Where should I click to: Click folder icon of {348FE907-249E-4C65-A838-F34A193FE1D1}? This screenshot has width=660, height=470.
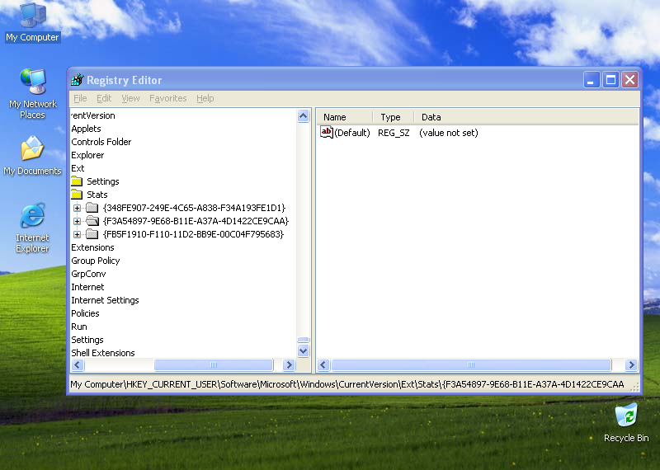tap(92, 208)
